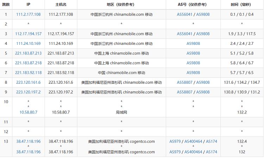Image resolution: width=264 pixels, height=158 pixels.
Task: Click the 10.58.80.7 IP link in hop 10
Action: (x=28, y=112)
